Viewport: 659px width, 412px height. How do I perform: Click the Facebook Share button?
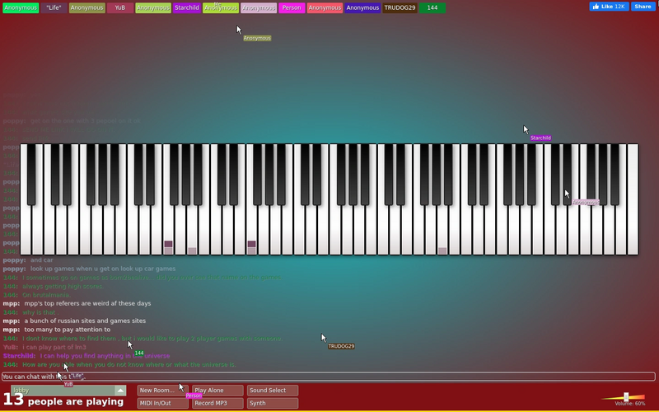click(643, 7)
